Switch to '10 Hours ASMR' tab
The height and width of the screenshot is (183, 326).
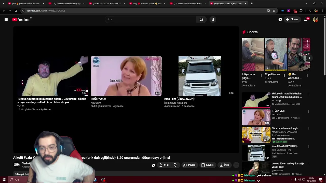147,4
